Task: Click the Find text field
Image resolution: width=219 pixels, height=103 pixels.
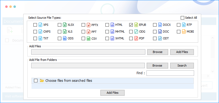Action: [170, 73]
